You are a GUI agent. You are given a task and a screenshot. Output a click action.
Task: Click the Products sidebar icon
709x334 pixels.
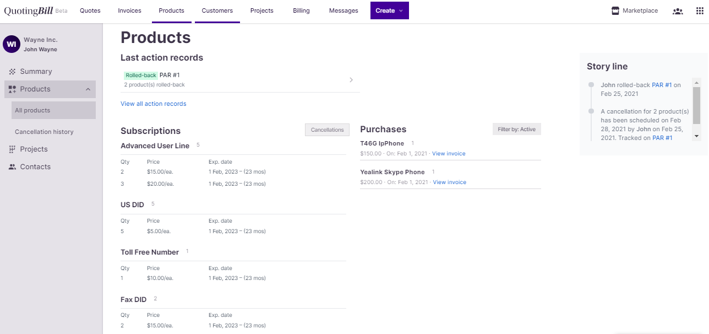[12, 89]
